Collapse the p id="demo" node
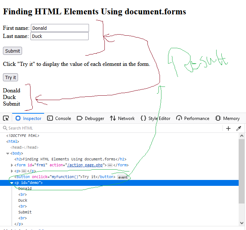This screenshot has width=246, height=230. [x=12, y=183]
